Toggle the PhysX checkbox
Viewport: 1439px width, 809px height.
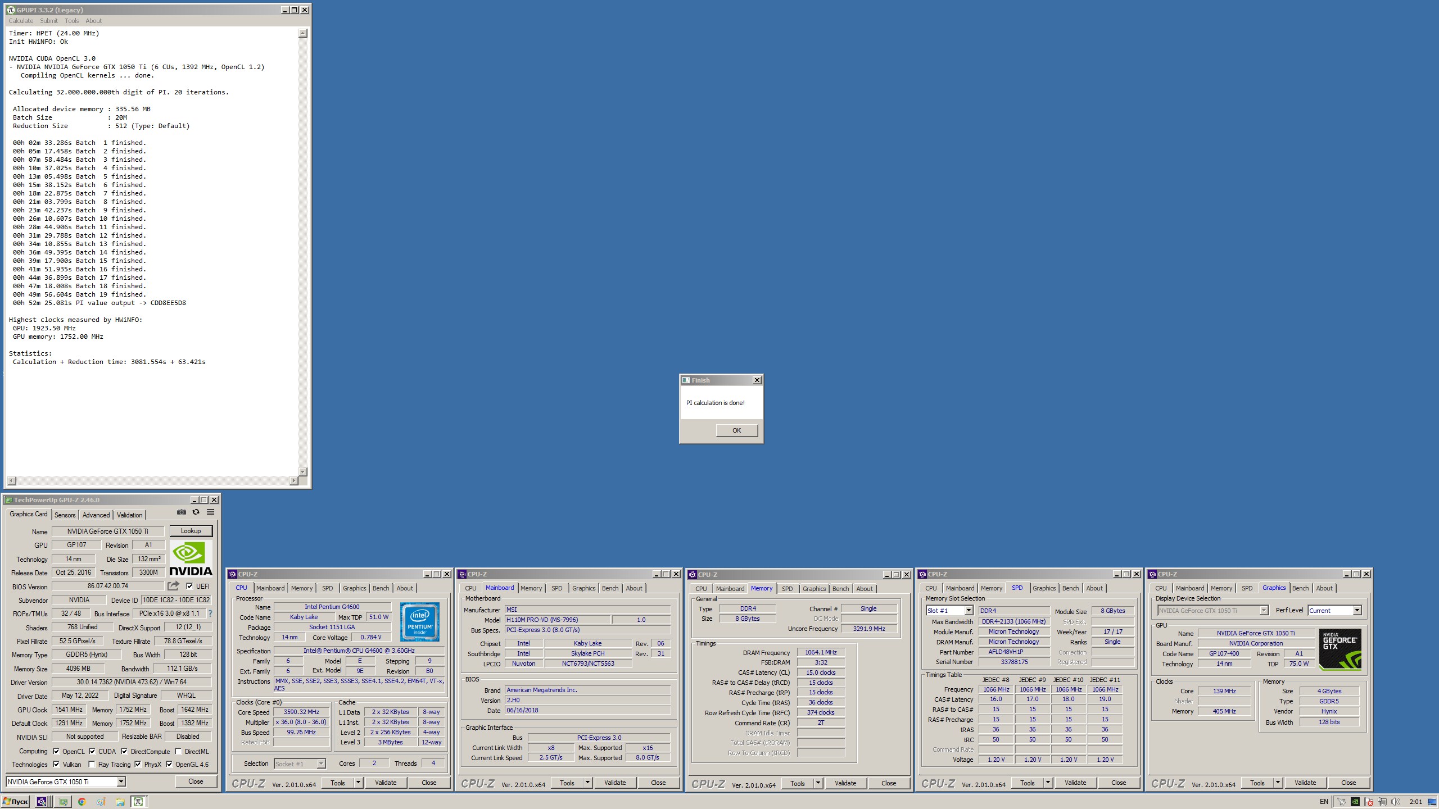pyautogui.click(x=138, y=764)
